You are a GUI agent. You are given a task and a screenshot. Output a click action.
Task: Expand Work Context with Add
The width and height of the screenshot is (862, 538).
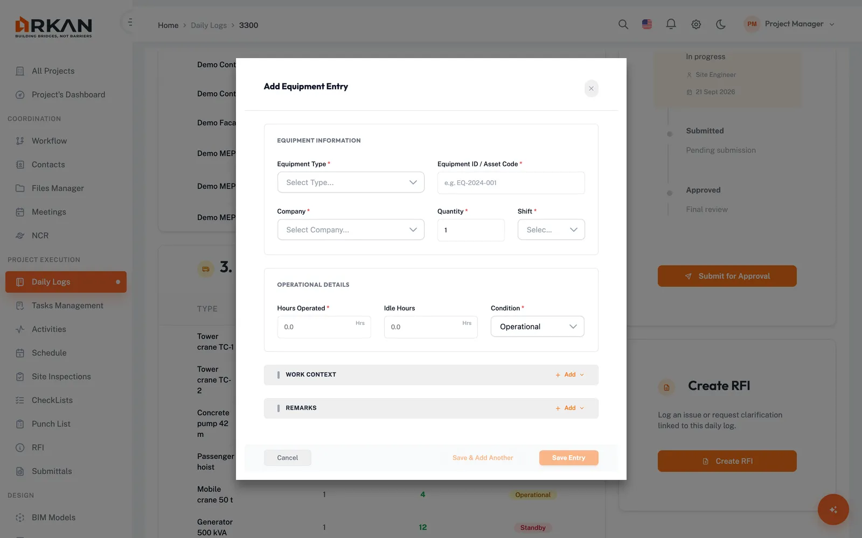click(570, 375)
